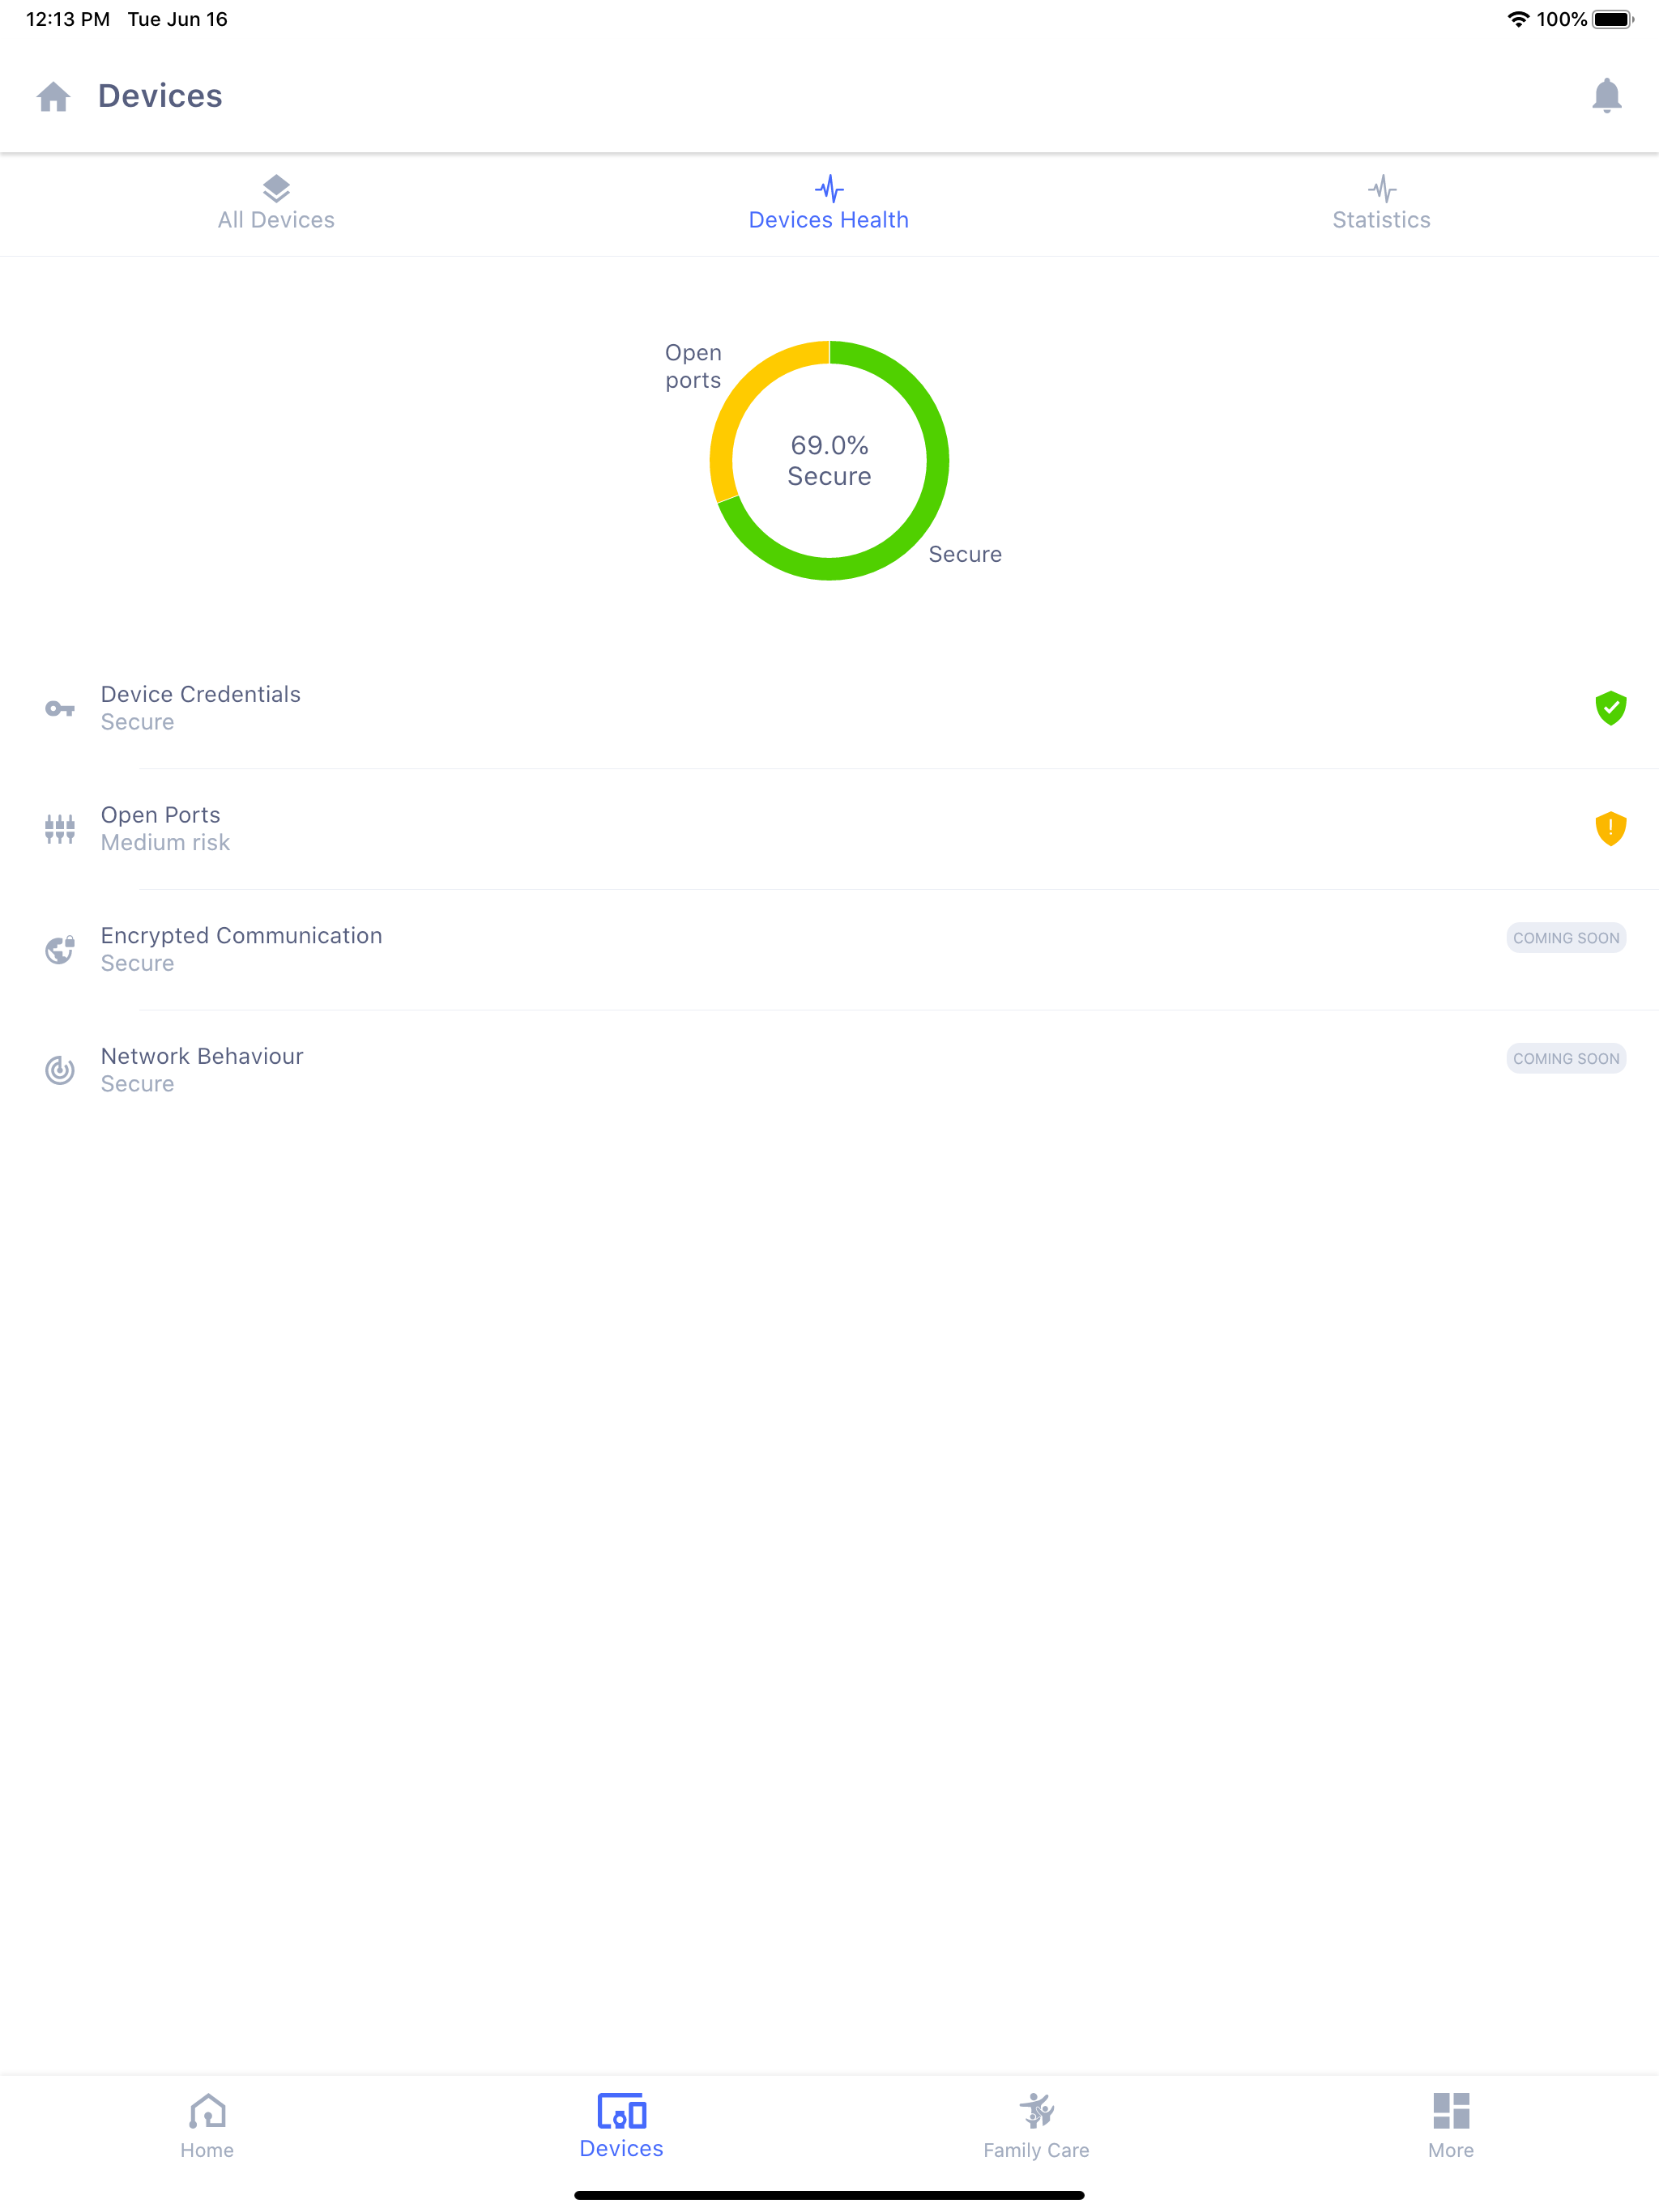Open the More menu in the bottom bar
The height and width of the screenshot is (2212, 1659).
click(x=1450, y=2126)
